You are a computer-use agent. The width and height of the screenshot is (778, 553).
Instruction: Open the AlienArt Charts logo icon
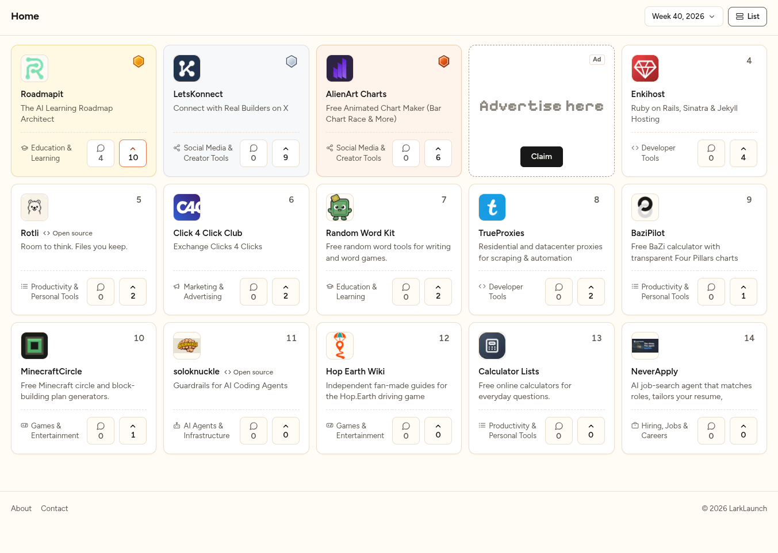340,68
